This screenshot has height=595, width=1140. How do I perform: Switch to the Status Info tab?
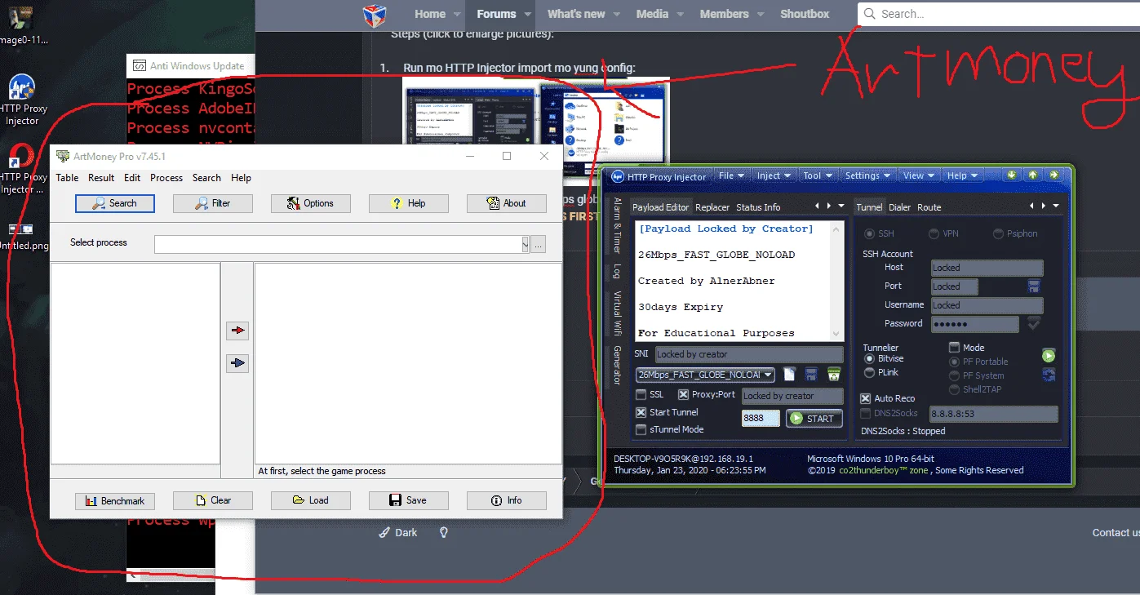(758, 207)
